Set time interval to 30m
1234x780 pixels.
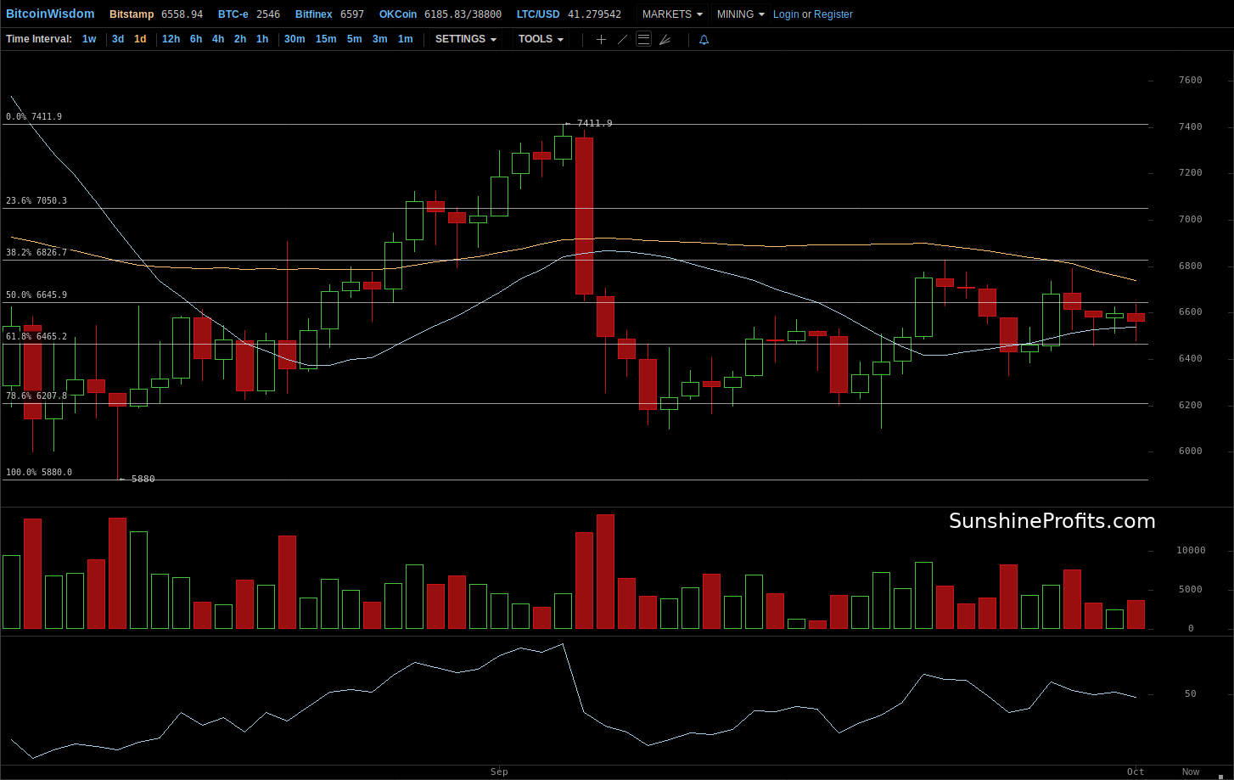pyautogui.click(x=294, y=39)
